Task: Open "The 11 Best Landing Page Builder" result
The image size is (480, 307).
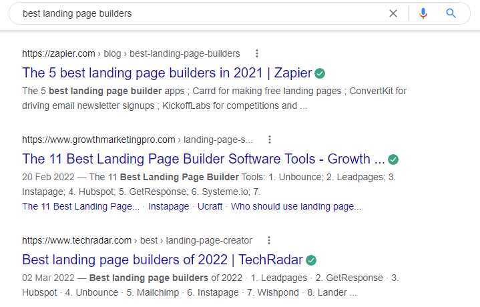Action: [x=204, y=159]
